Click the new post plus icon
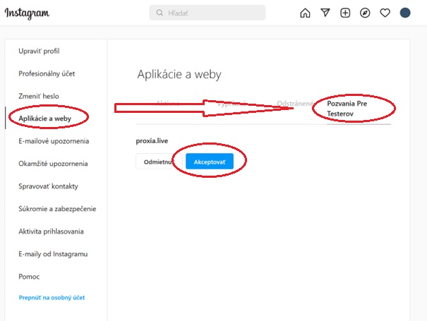This screenshot has height=321, width=427. (345, 13)
